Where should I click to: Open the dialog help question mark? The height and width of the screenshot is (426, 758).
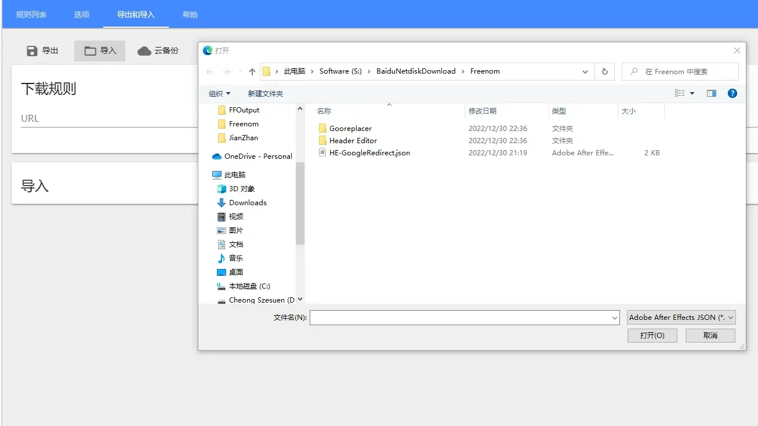(x=732, y=93)
